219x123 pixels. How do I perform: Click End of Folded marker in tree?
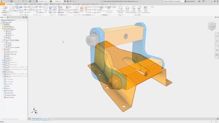tap(10, 97)
